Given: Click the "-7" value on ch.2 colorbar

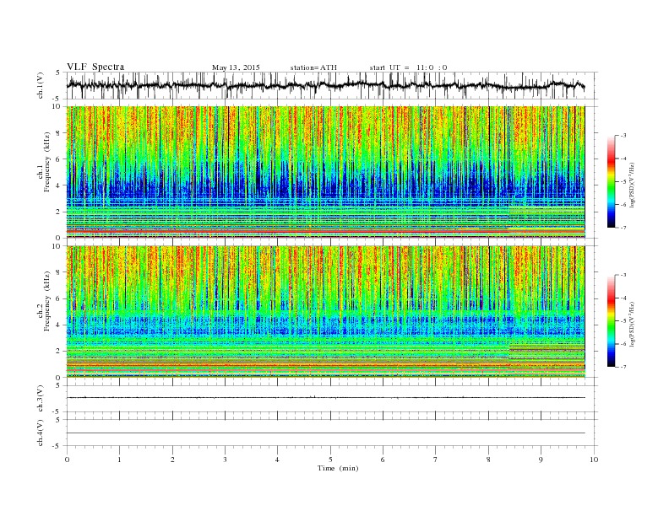Looking at the screenshot, I should point(623,367).
